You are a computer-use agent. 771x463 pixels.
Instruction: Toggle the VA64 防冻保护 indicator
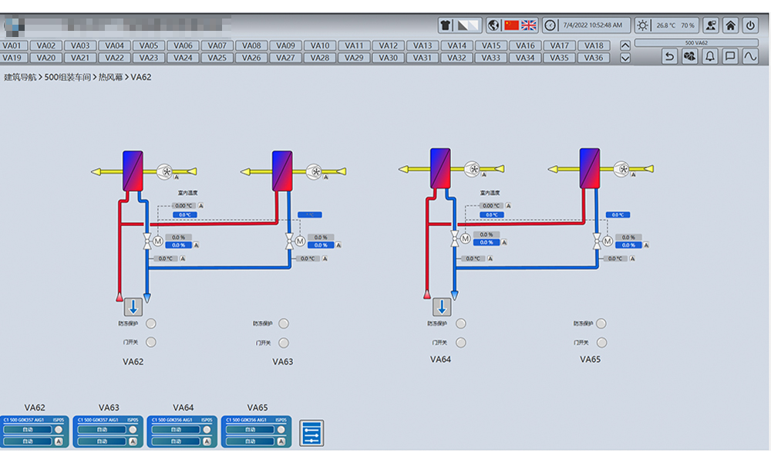(x=461, y=324)
